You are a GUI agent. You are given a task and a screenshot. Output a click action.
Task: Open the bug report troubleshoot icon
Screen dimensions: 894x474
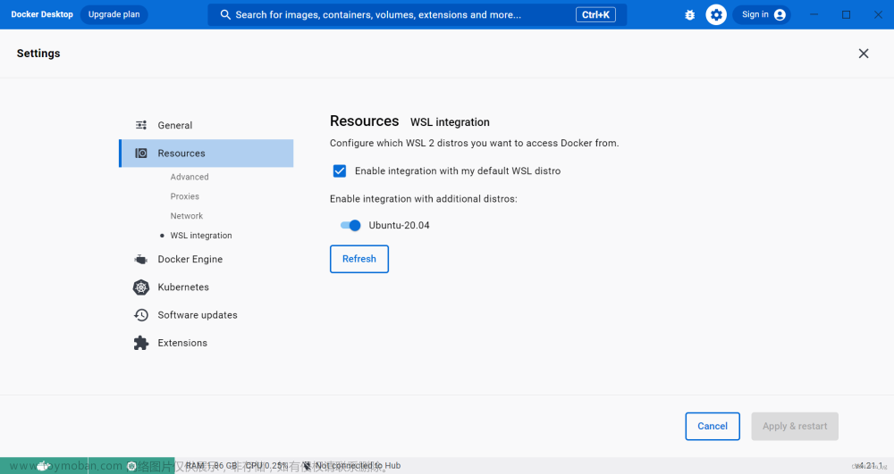click(690, 15)
